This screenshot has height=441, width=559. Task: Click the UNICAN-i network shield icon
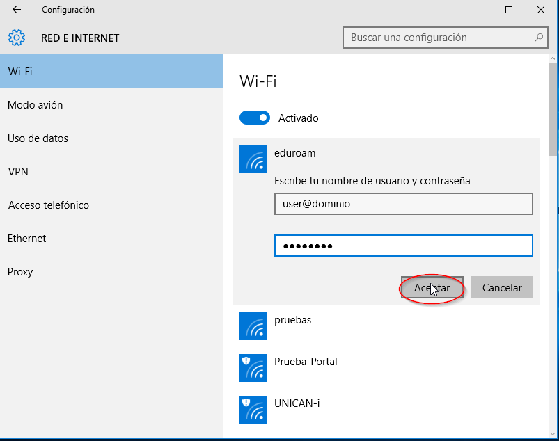pos(253,410)
